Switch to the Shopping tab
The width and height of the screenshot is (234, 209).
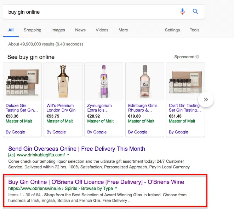[33, 30]
